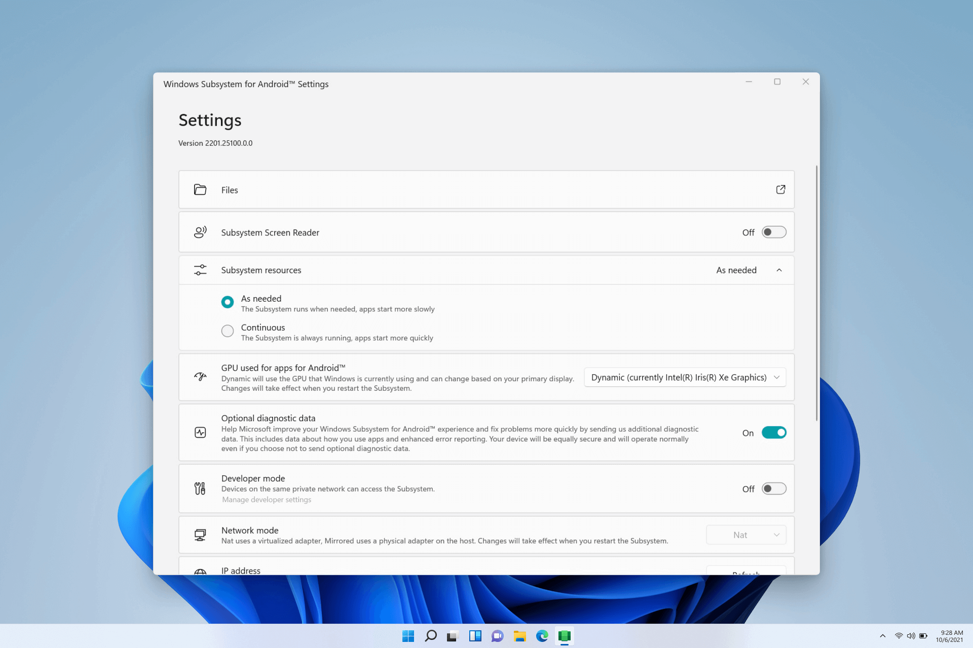
Task: Click the Files row
Action: (x=486, y=189)
